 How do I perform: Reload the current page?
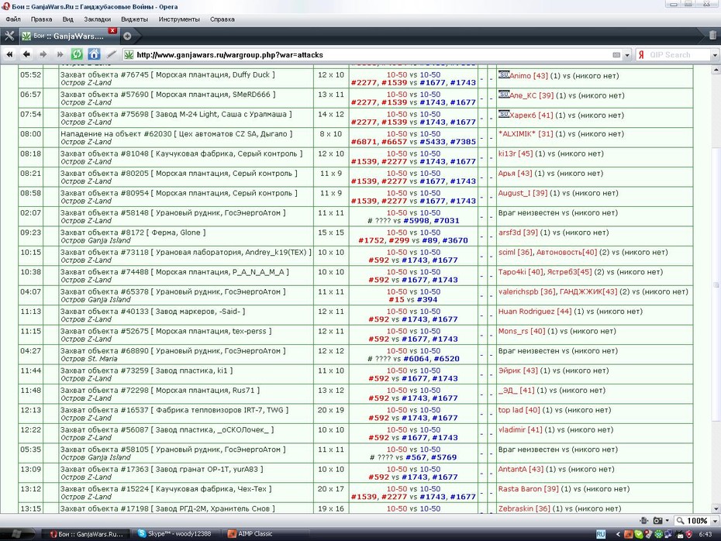[77, 55]
